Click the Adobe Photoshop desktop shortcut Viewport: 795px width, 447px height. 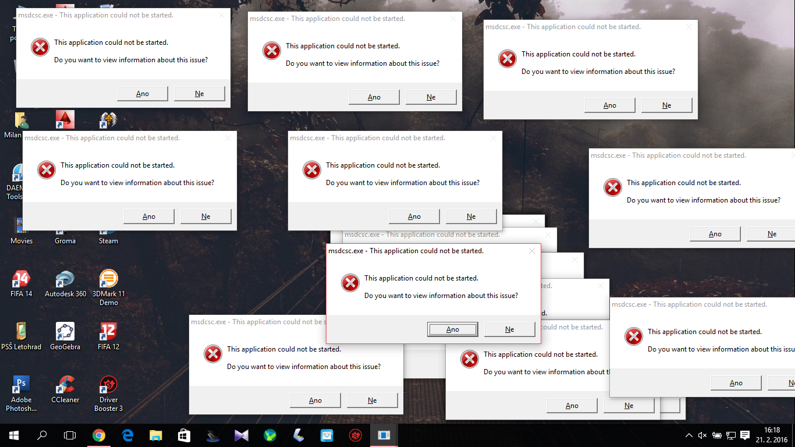(21, 385)
